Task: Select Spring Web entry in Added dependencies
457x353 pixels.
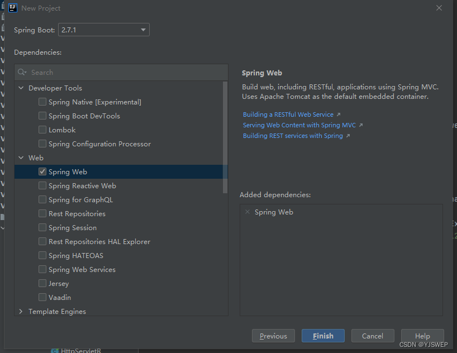Action: pyautogui.click(x=274, y=212)
